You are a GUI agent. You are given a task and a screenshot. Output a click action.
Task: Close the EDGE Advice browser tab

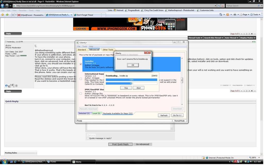(x=71, y=15)
